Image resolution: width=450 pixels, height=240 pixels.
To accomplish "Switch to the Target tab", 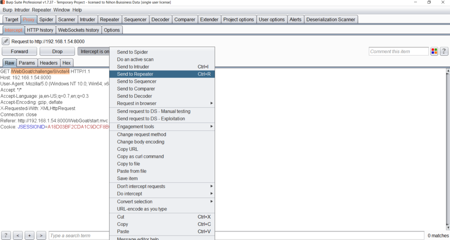I will point(12,19).
